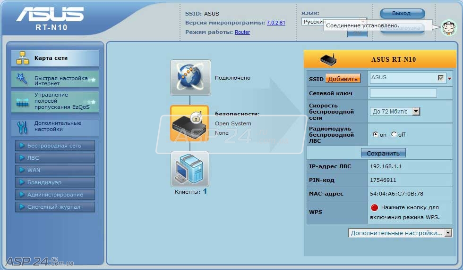Viewport: 463px width, 270px height.
Task: Click the ASUS RT-N10 panel title
Action: point(393,59)
